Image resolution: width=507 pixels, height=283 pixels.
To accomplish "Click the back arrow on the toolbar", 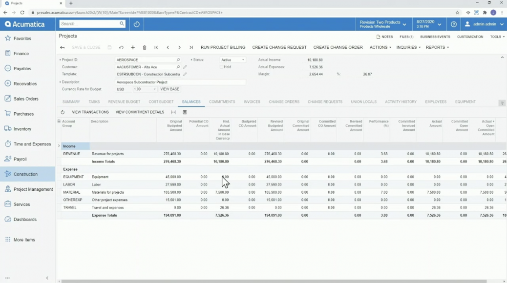I will (63, 47).
